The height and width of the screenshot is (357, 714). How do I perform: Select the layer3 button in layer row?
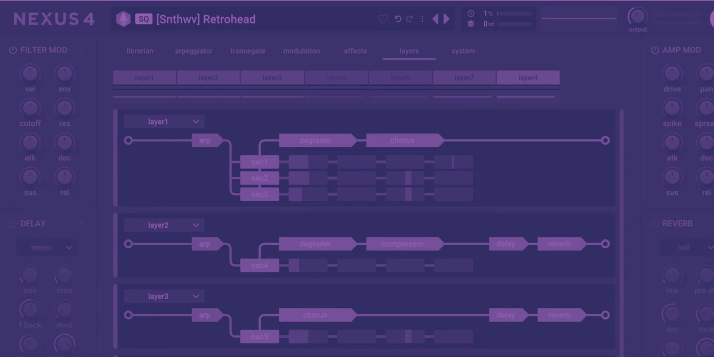pos(272,77)
